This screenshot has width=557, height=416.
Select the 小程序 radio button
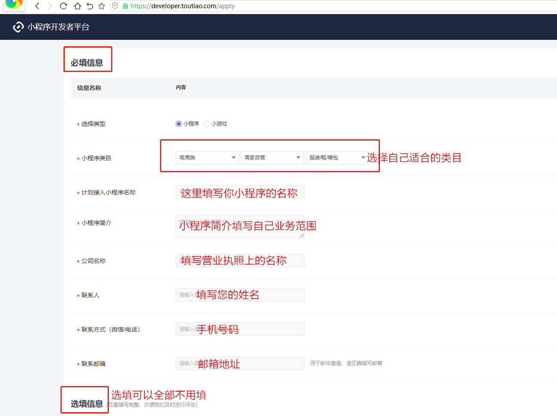[x=179, y=124]
